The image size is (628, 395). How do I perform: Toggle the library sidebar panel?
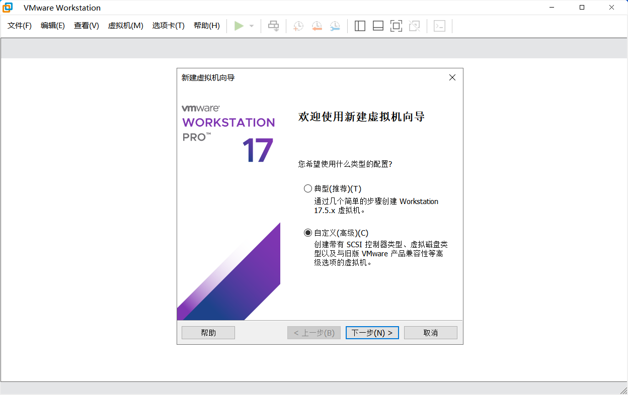pos(360,26)
